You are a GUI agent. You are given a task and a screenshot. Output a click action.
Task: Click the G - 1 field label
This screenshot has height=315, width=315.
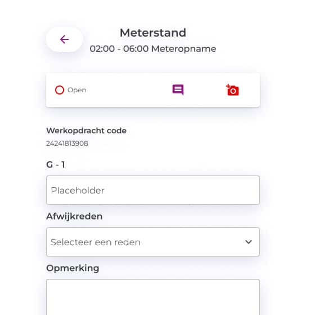click(56, 165)
